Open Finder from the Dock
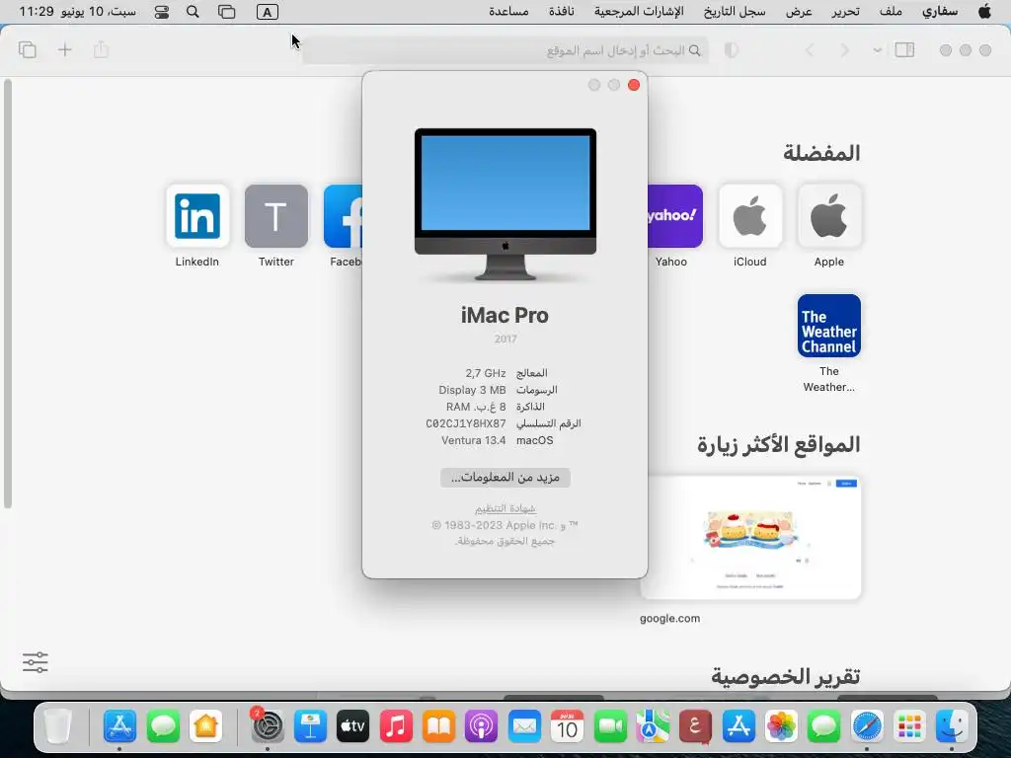 pyautogui.click(x=953, y=726)
